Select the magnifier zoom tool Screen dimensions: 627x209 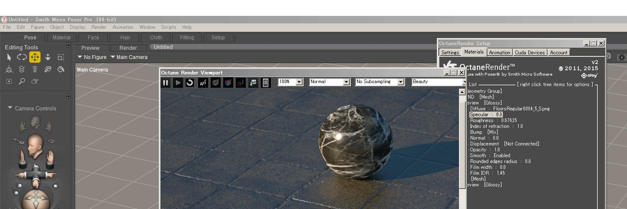22,82
